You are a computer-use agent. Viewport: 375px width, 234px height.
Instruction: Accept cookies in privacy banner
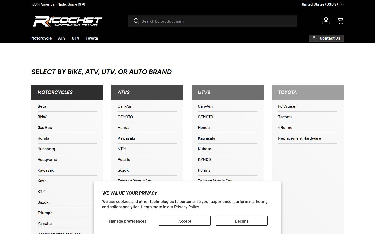(185, 221)
